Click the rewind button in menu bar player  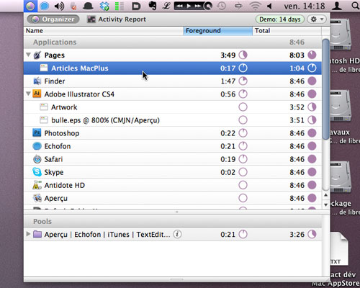pyautogui.click(x=179, y=6)
